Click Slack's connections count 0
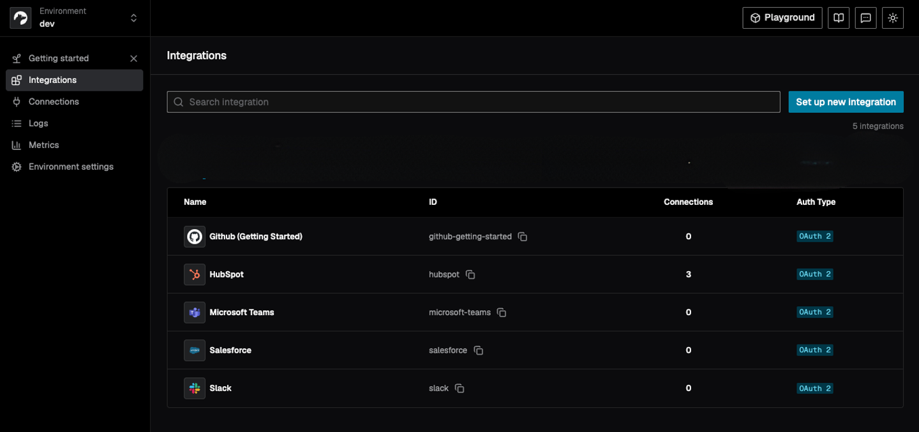919x432 pixels. (689, 389)
